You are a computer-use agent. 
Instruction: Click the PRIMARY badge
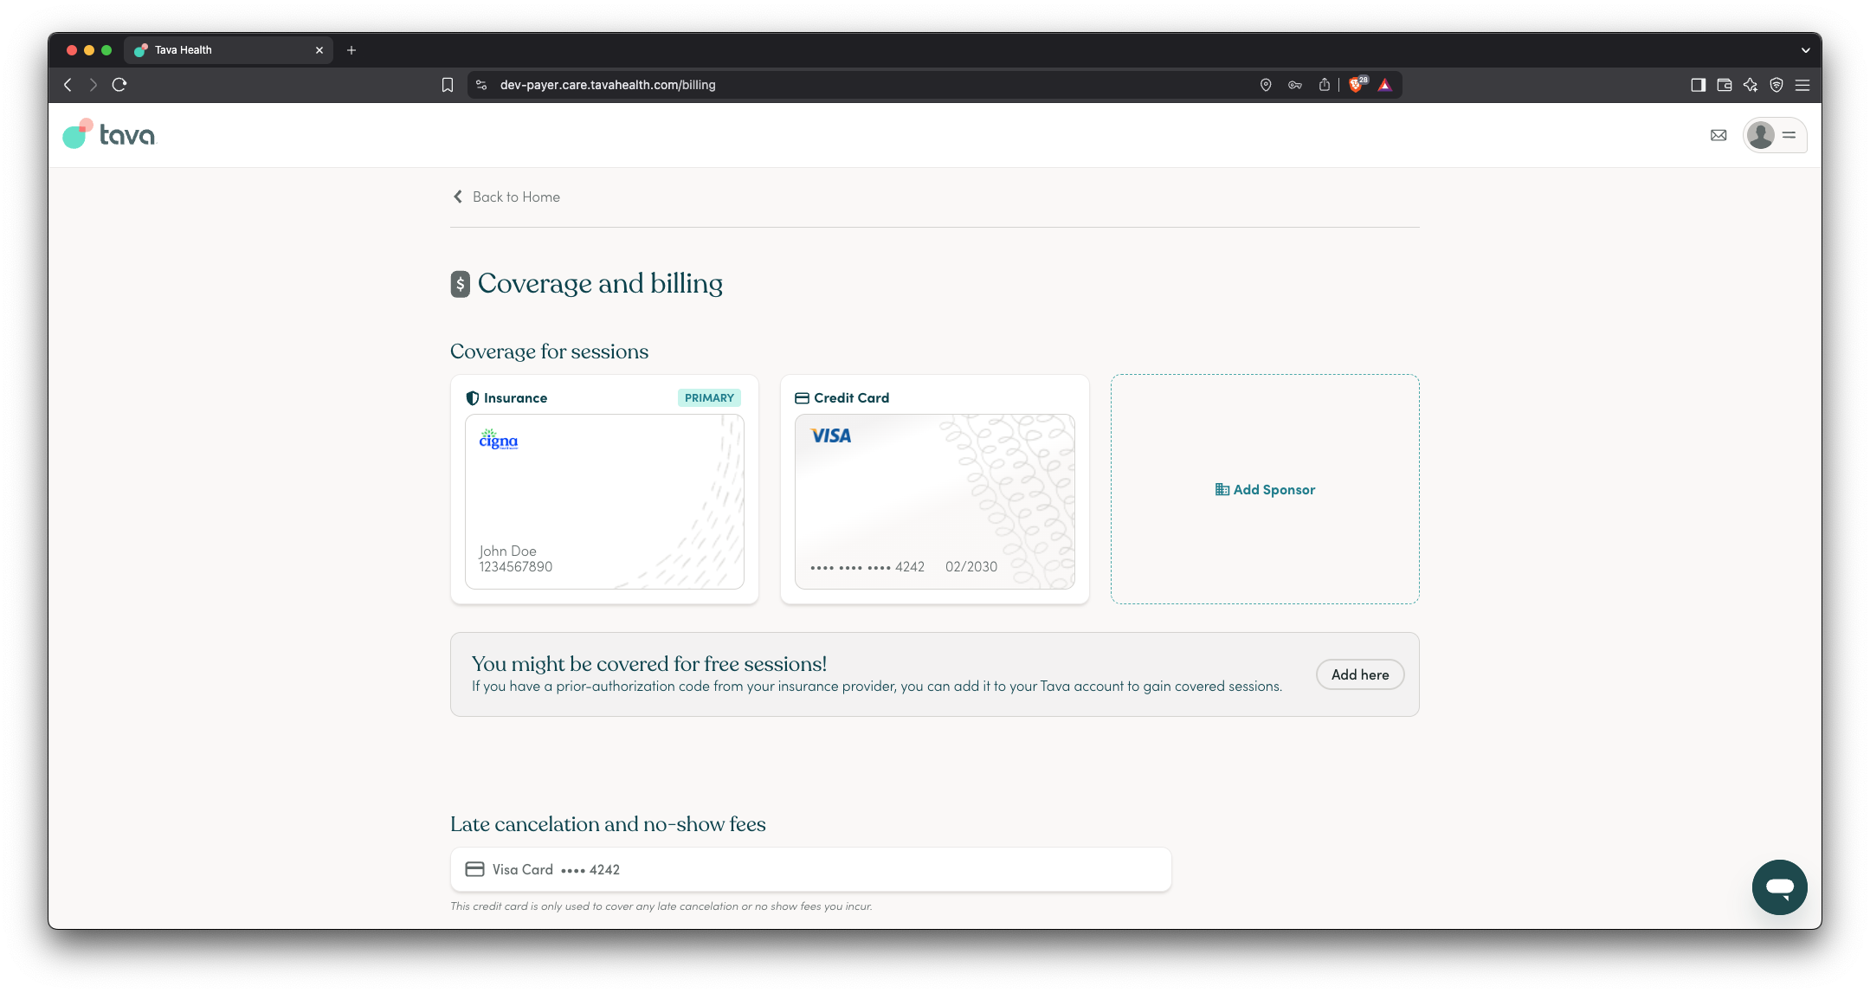(709, 397)
